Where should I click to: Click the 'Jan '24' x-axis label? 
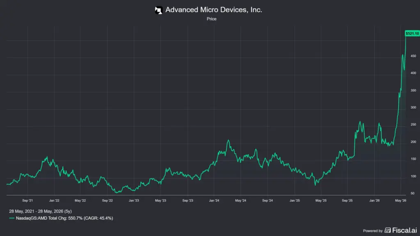point(214,200)
